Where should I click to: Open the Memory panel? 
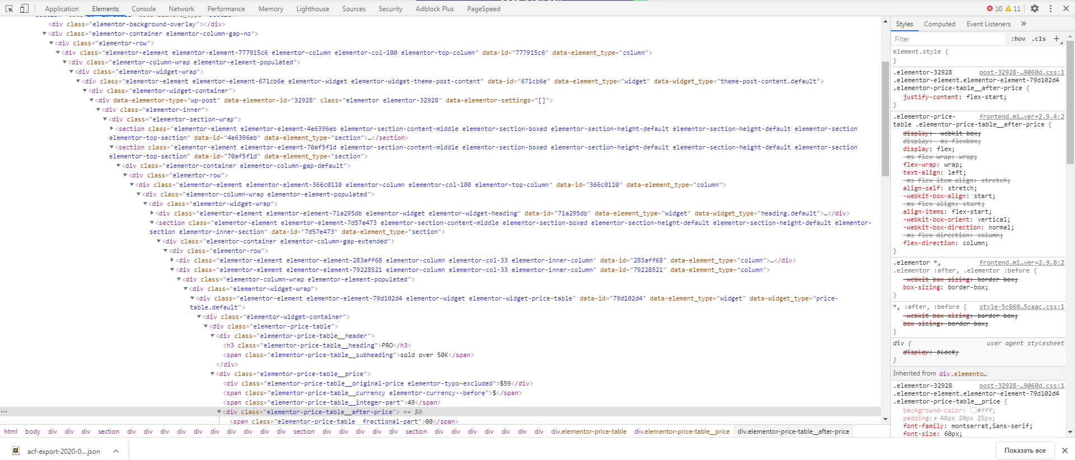point(271,9)
